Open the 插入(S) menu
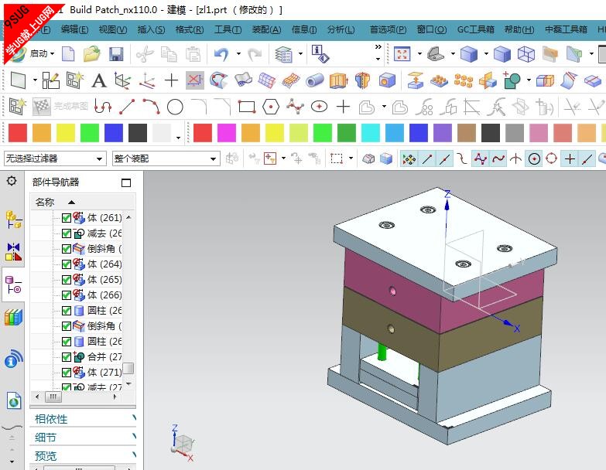 click(x=151, y=29)
